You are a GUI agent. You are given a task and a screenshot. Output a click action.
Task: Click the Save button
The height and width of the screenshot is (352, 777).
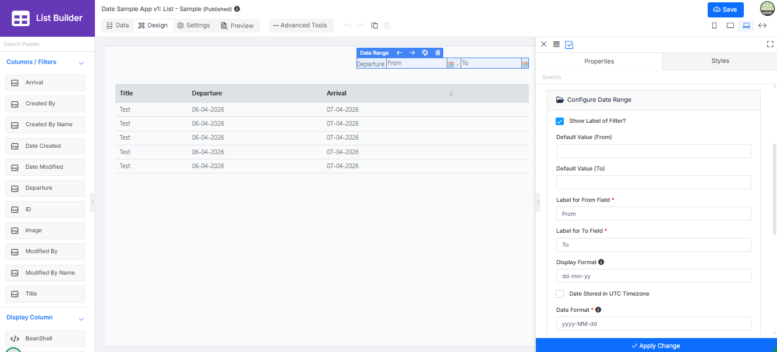(725, 10)
